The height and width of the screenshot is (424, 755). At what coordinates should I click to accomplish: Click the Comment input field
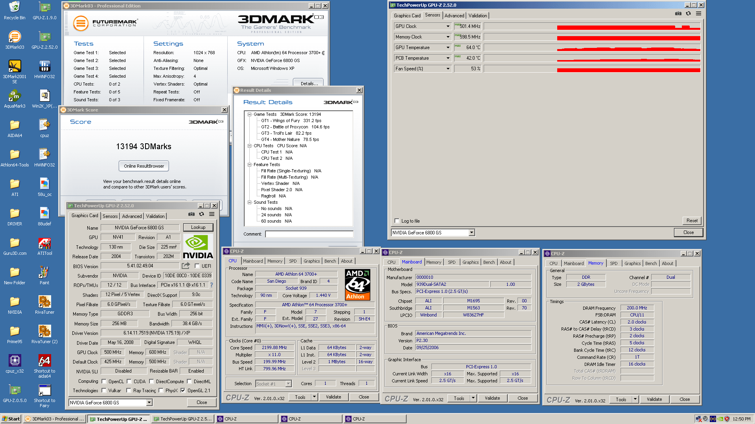pyautogui.click(x=309, y=234)
